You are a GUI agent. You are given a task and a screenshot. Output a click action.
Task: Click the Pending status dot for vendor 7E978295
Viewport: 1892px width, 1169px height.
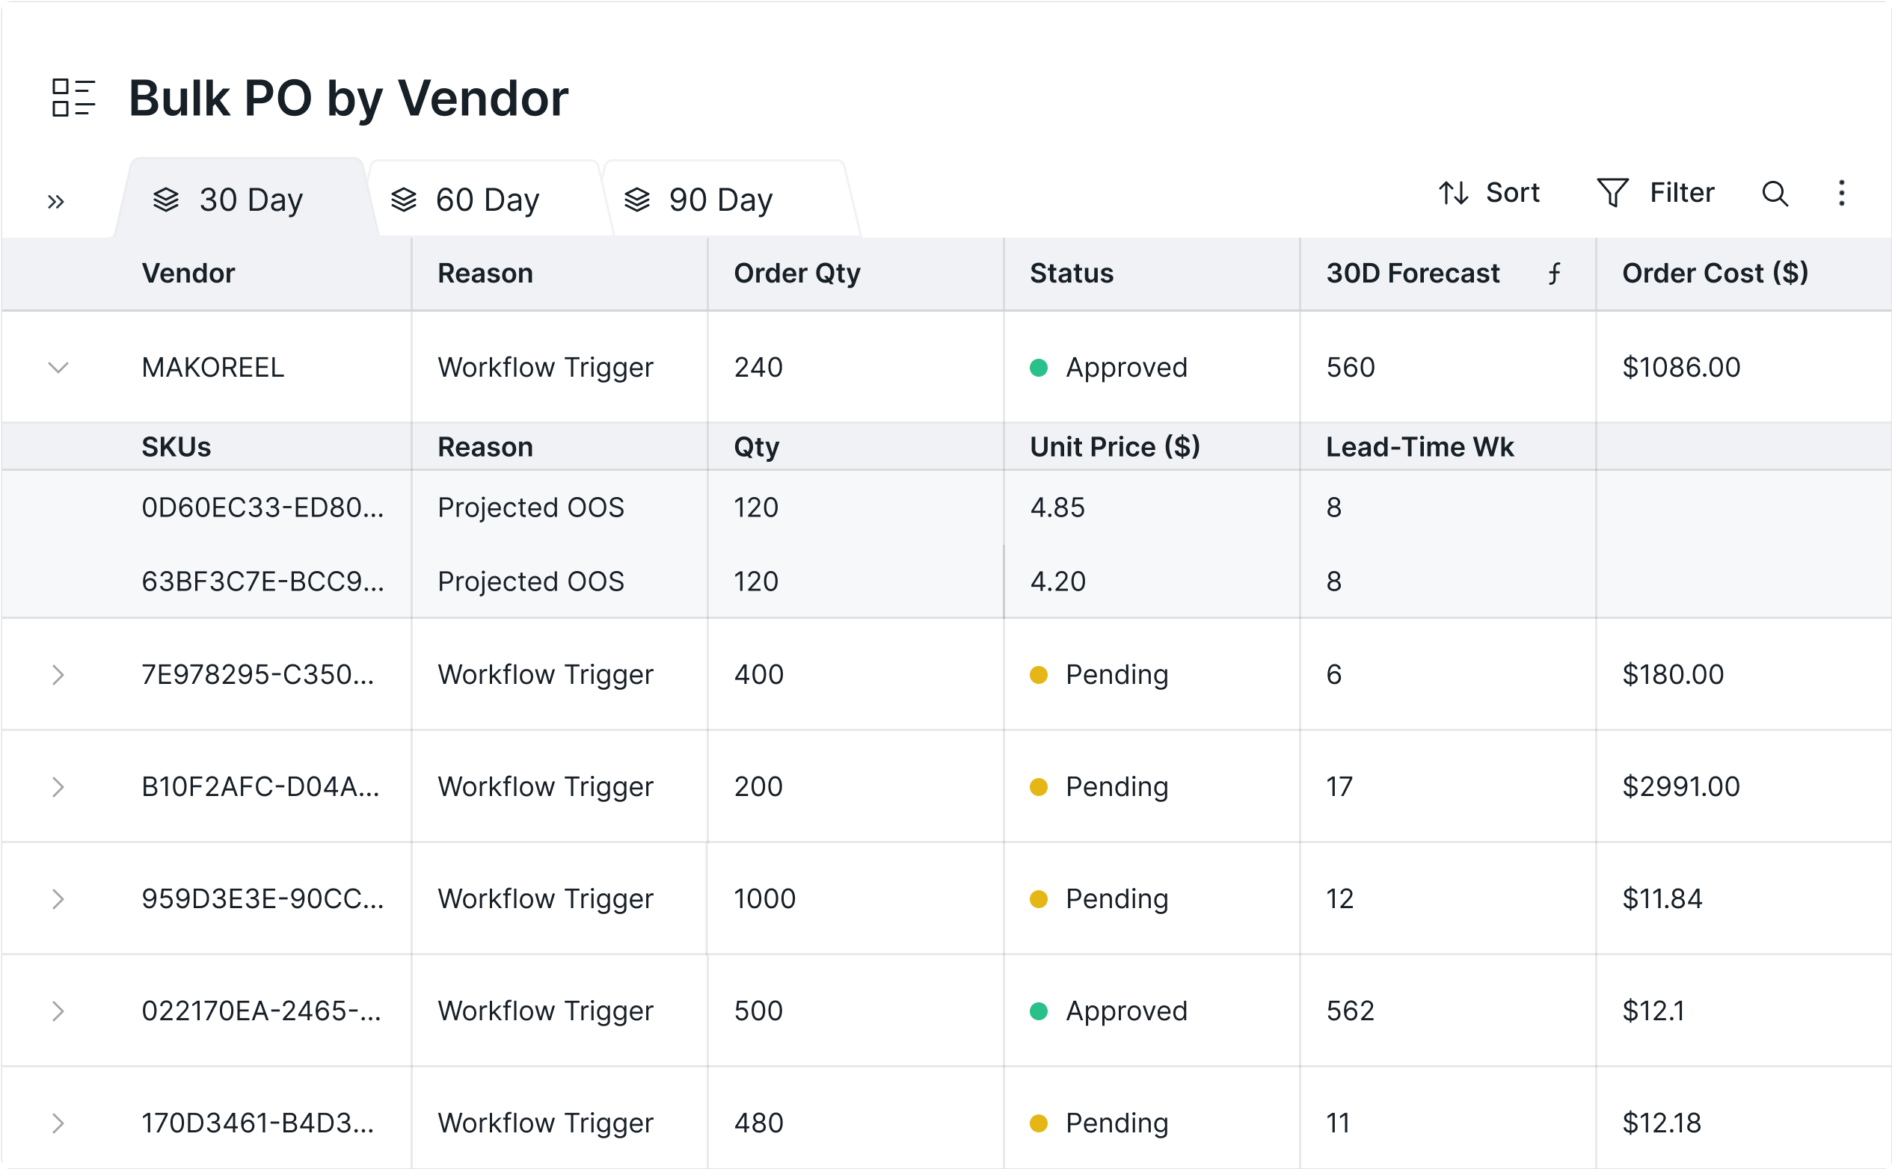(1041, 674)
